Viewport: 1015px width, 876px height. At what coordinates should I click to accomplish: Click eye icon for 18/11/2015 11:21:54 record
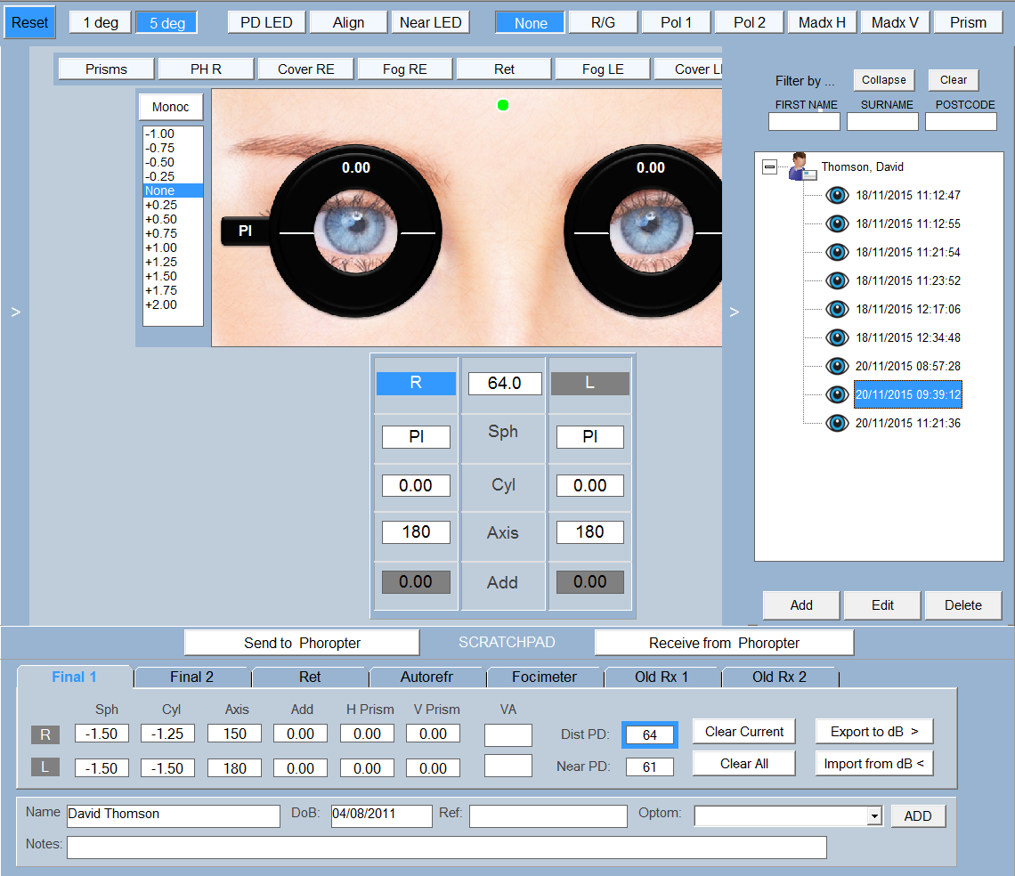(836, 252)
